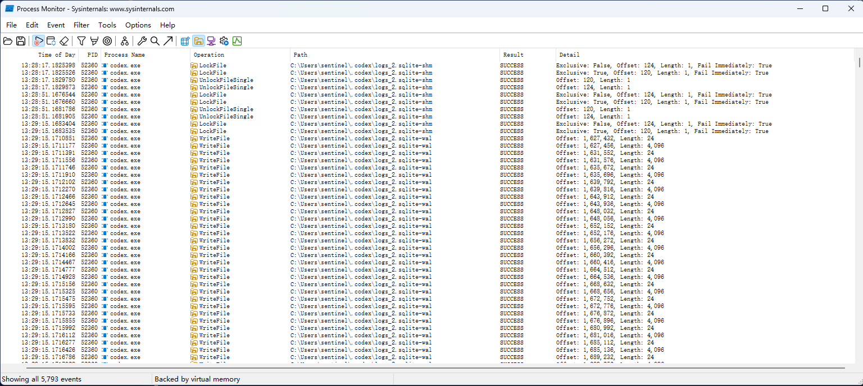The image size is (863, 386).
Task: Toggle the Autoscroll toolbar button
Action: coord(51,41)
